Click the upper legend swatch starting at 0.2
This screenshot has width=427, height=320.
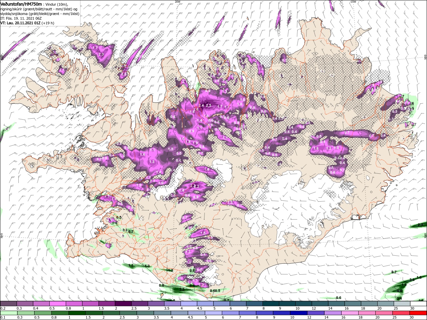click(8, 304)
